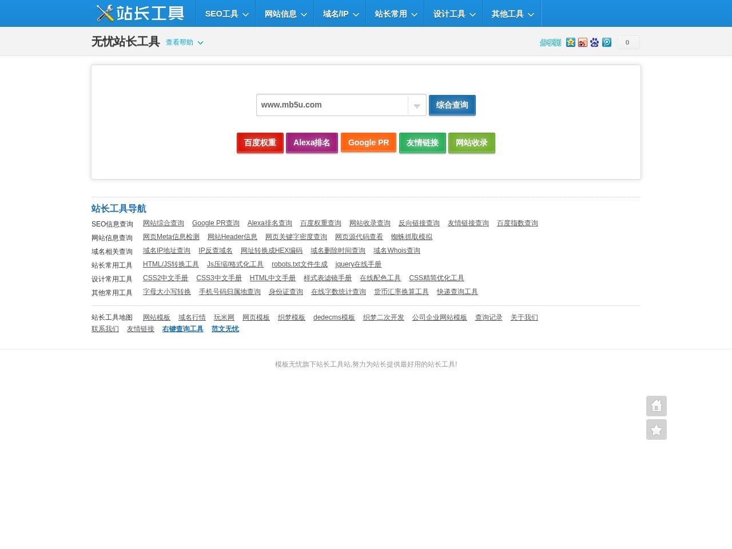The width and height of the screenshot is (732, 549).
Task: Open the 网页Meta信息检测 link
Action: [171, 237]
